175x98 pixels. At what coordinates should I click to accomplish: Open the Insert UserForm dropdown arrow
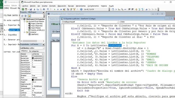(28, 10)
